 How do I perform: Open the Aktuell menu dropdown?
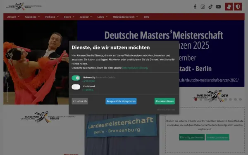(x=13, y=17)
